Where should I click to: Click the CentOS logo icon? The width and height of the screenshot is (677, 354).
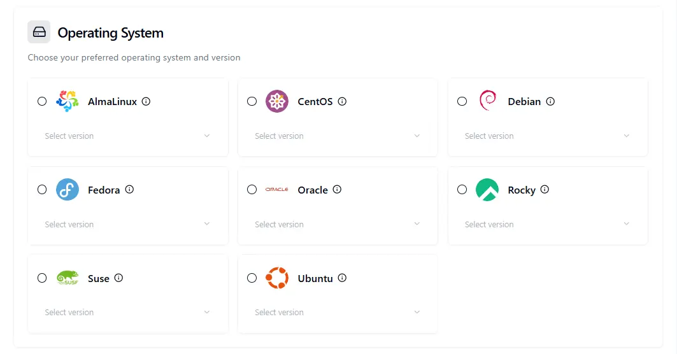(277, 101)
